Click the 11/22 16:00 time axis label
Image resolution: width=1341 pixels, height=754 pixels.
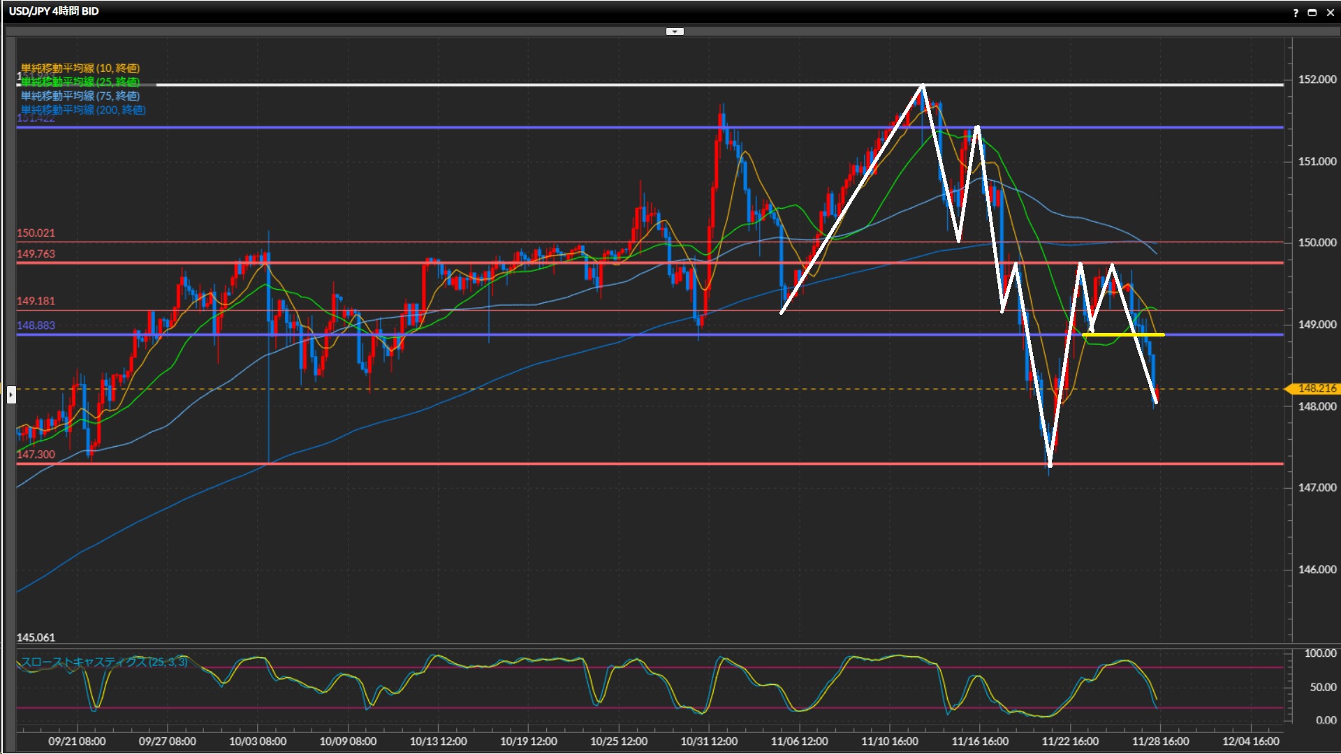(1070, 741)
